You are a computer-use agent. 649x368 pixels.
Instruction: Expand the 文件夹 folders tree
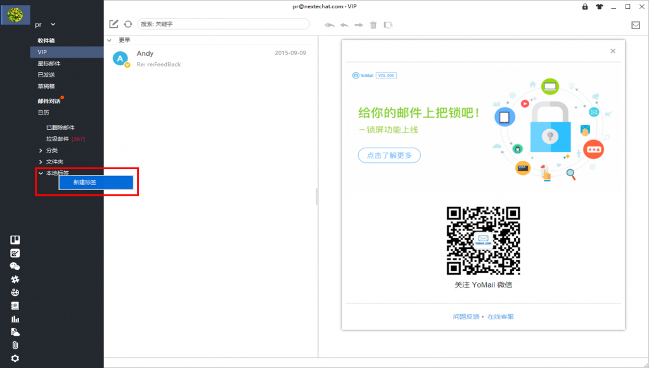41,162
